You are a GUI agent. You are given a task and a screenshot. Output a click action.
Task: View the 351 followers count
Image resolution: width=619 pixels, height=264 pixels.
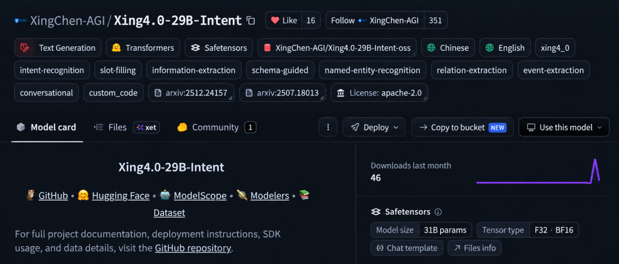point(436,21)
